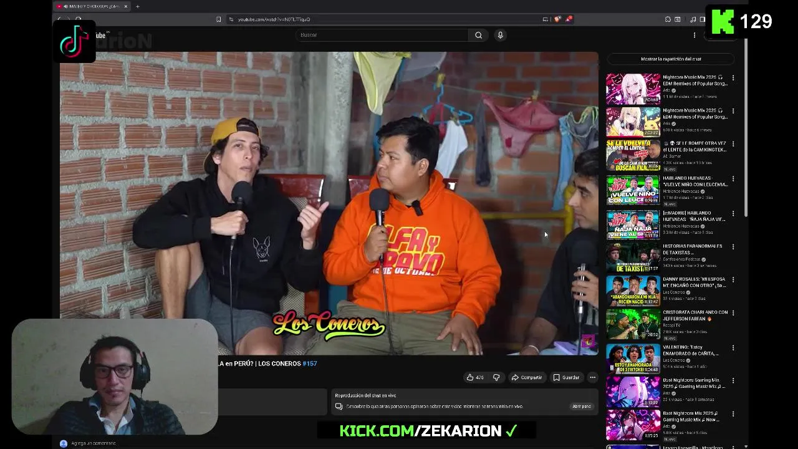Screen dimensions: 798x449
Task: Click the Compartir share button
Action: (527, 377)
